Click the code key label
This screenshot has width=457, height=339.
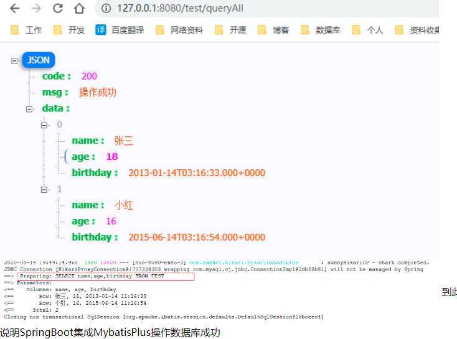pos(57,77)
